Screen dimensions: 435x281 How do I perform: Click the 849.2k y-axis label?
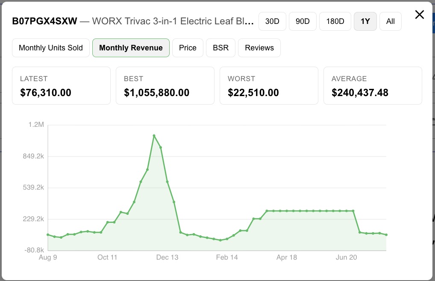pyautogui.click(x=33, y=156)
